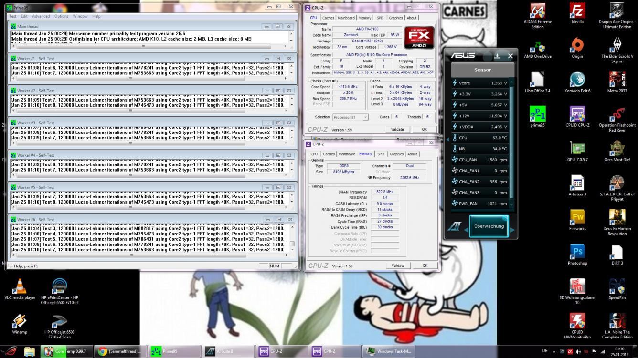Open the HP Officejet 6500 E710a-f Scan icon

[60, 326]
